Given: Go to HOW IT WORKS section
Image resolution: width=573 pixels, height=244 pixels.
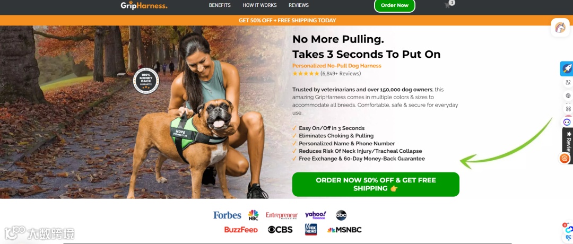Looking at the screenshot, I should click(x=259, y=5).
